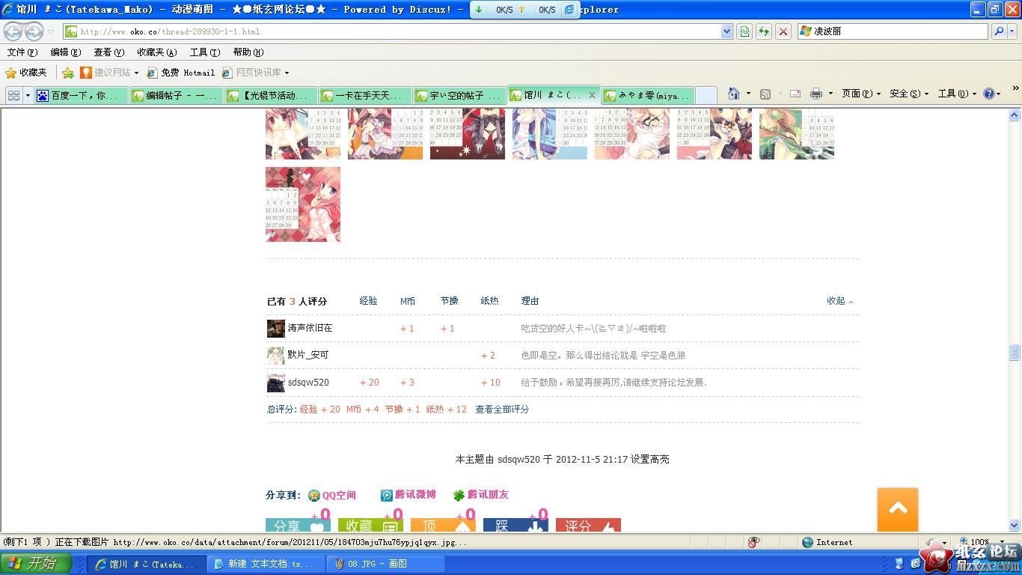Click the IE refresh page icon
This screenshot has height=575, width=1022.
point(764,31)
